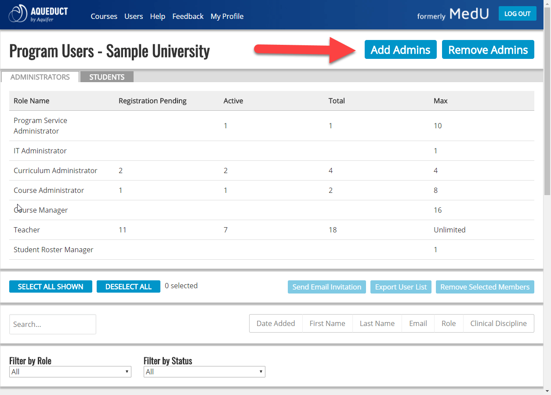Viewport: 551px width, 395px height.
Task: Click IT Administrator role name
Action: coord(40,151)
